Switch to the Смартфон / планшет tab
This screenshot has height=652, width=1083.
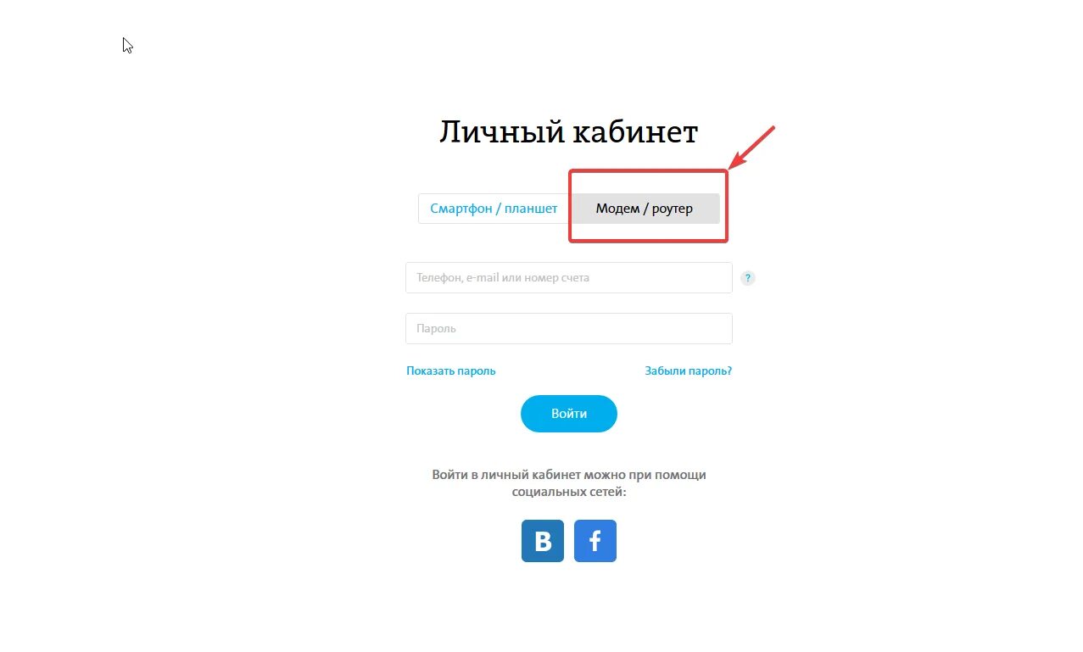(x=494, y=209)
